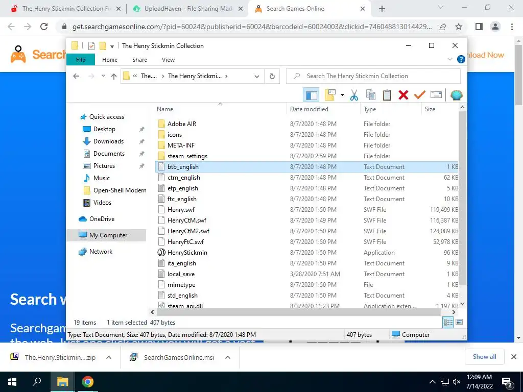
Task: Click Show all downloads button
Action: pyautogui.click(x=484, y=357)
